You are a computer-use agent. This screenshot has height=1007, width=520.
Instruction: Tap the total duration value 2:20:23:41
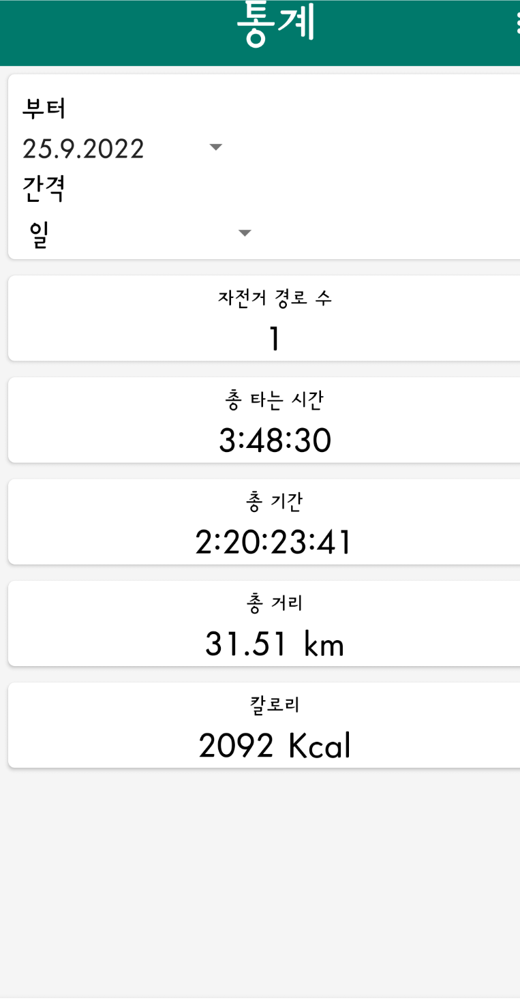[x=273, y=543]
